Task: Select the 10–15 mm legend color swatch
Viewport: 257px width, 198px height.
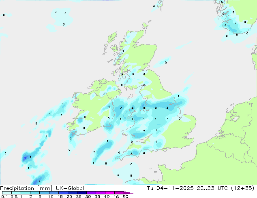Action: tap(54, 193)
